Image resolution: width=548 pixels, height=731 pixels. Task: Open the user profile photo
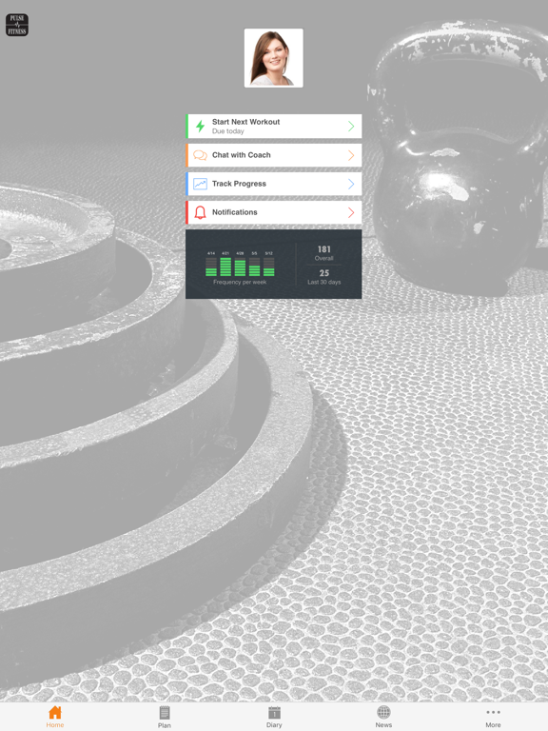point(274,58)
